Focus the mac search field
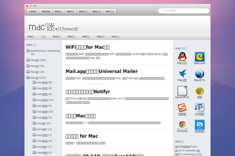Image resolution: width=235 pixels, height=156 pixels. coord(183,11)
